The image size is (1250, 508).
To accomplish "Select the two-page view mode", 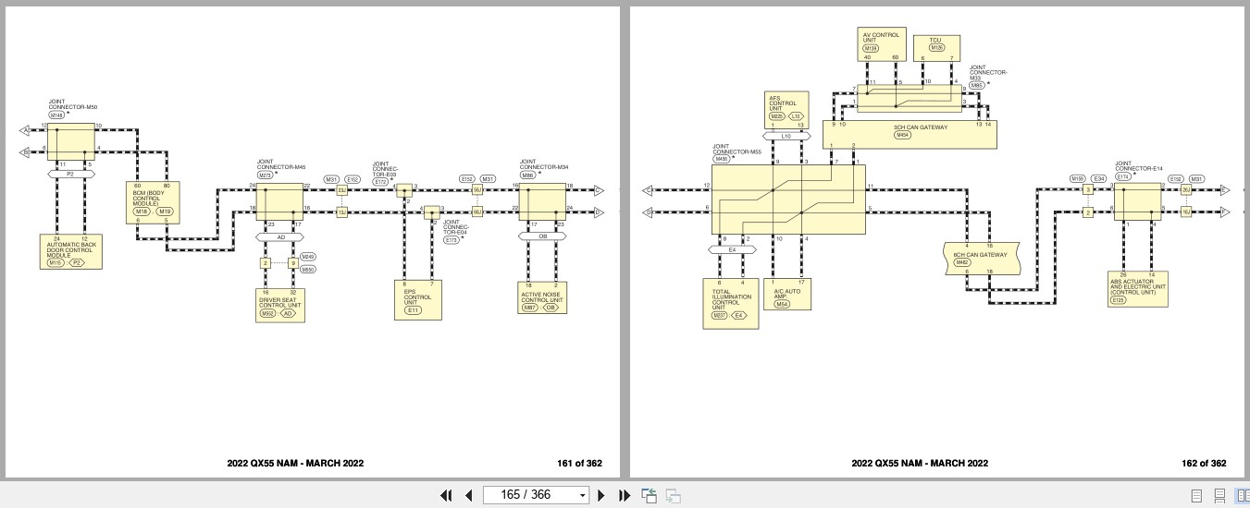I will click(1243, 495).
